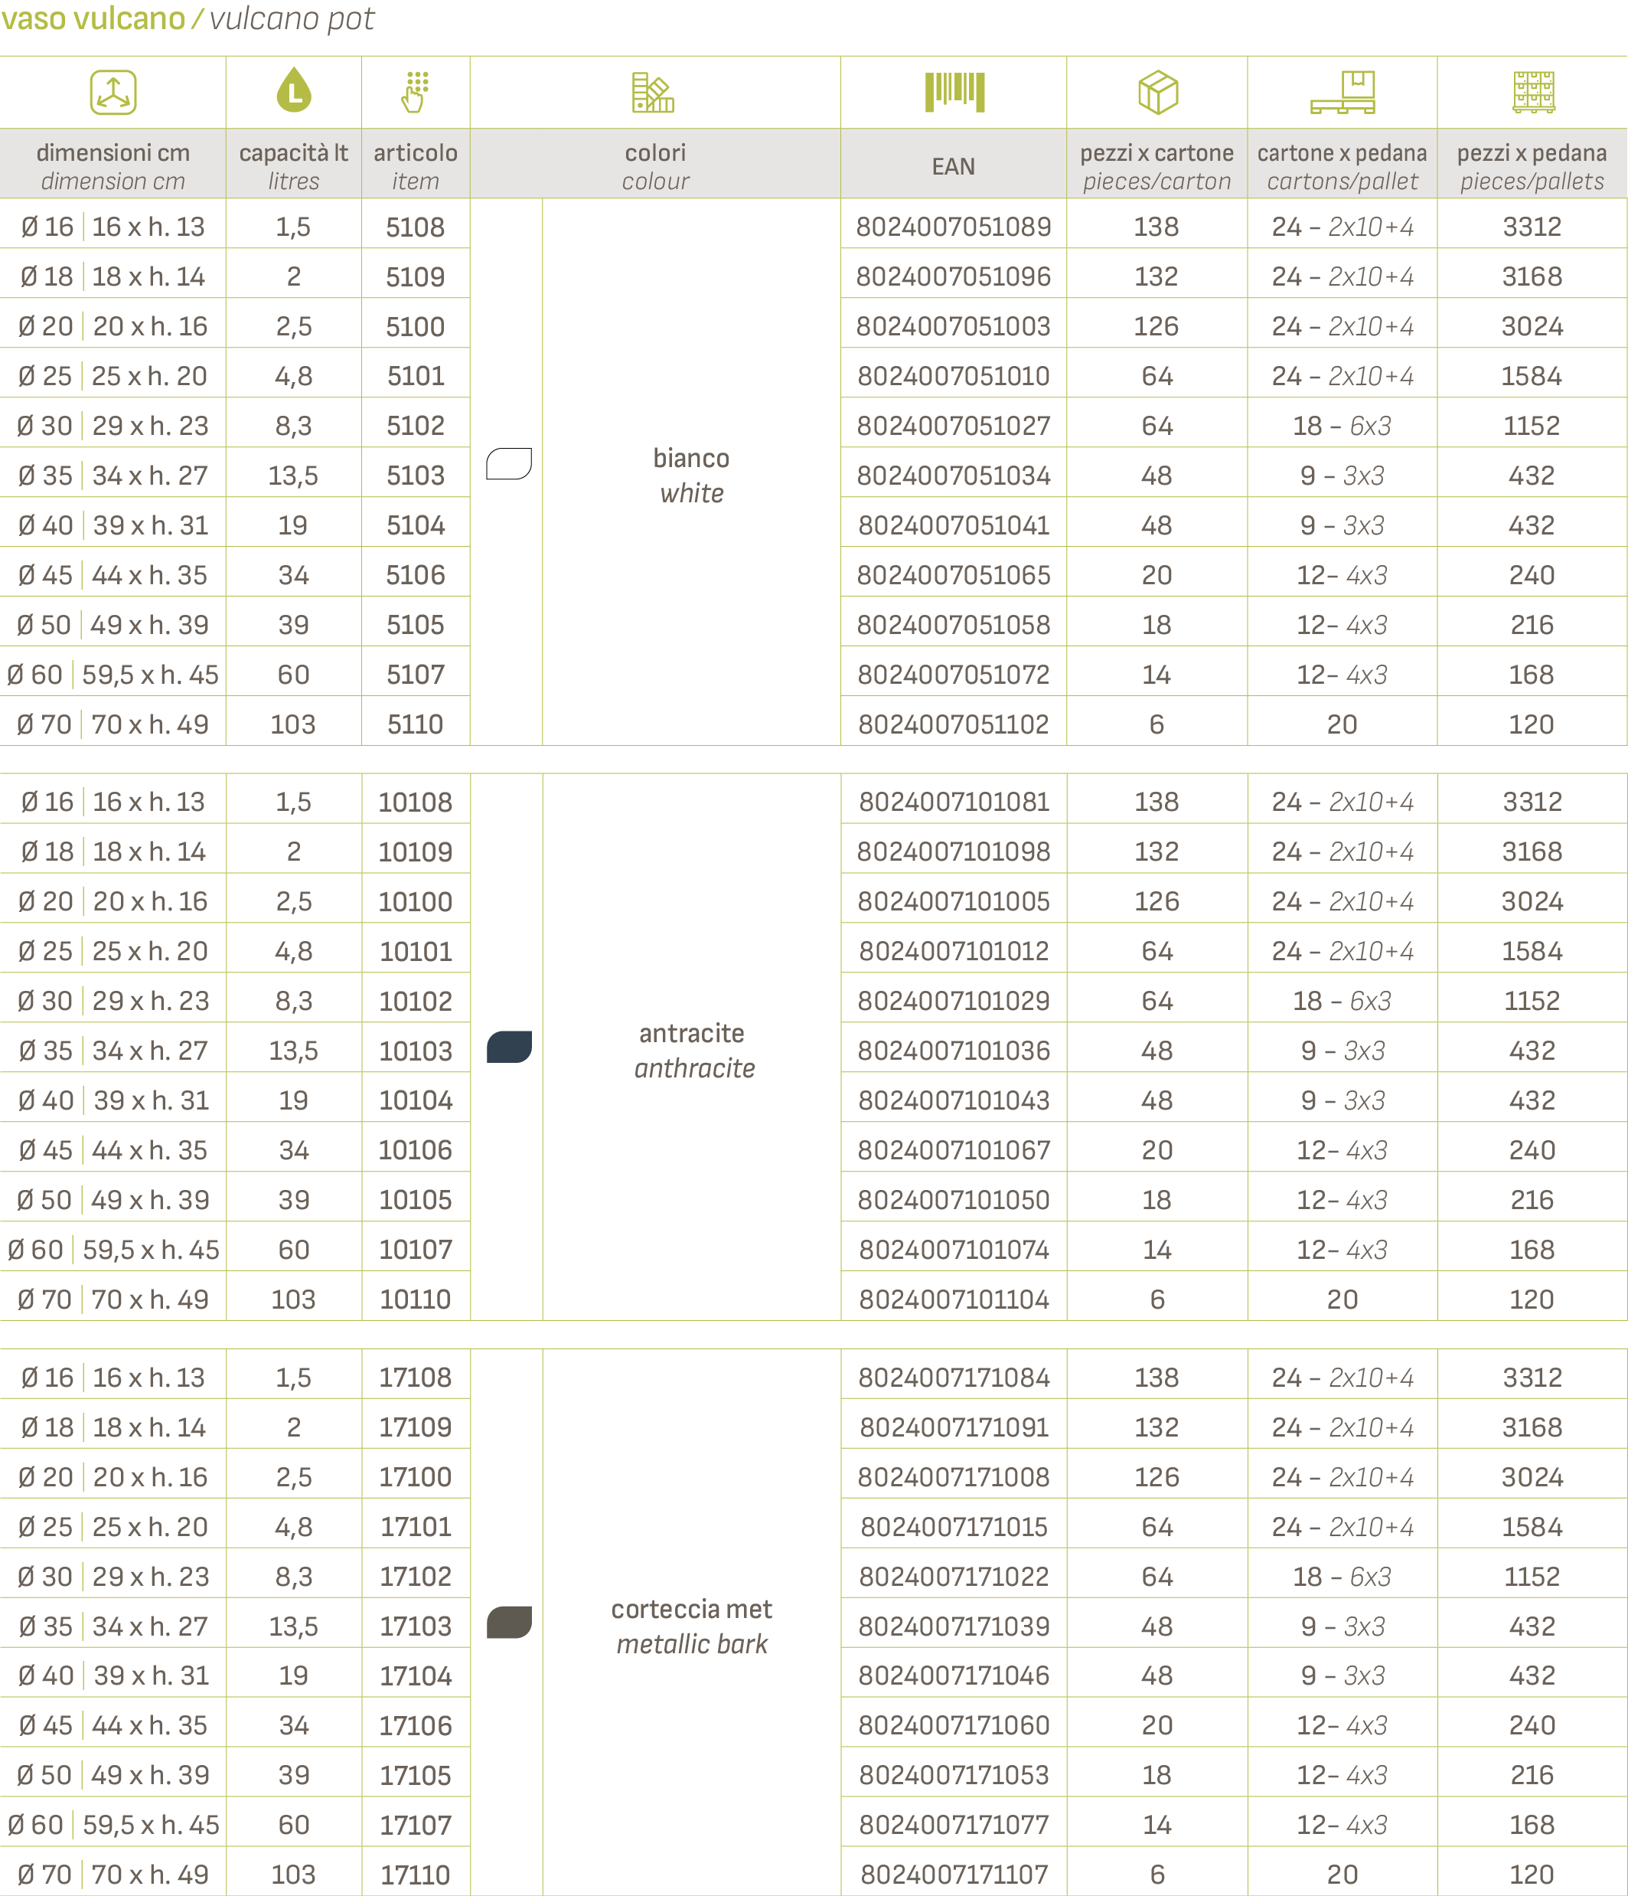The width and height of the screenshot is (1628, 1896).
Task: Click '12– 4x3' in item 10107 row
Action: tap(1342, 1250)
